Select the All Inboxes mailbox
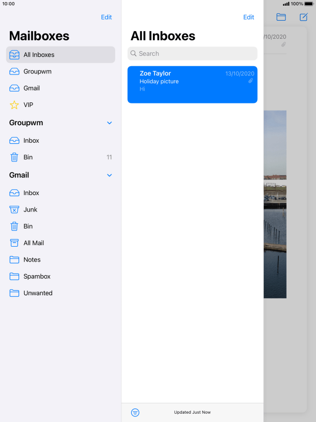Image resolution: width=316 pixels, height=422 pixels. pyautogui.click(x=60, y=55)
